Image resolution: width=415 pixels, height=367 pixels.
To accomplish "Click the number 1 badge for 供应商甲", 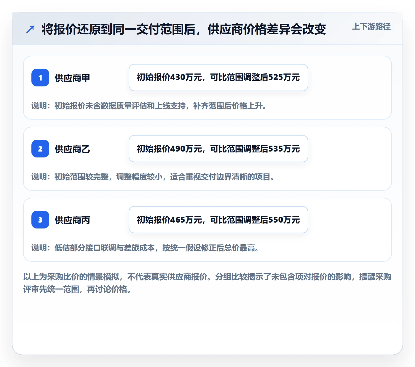I will point(40,78).
